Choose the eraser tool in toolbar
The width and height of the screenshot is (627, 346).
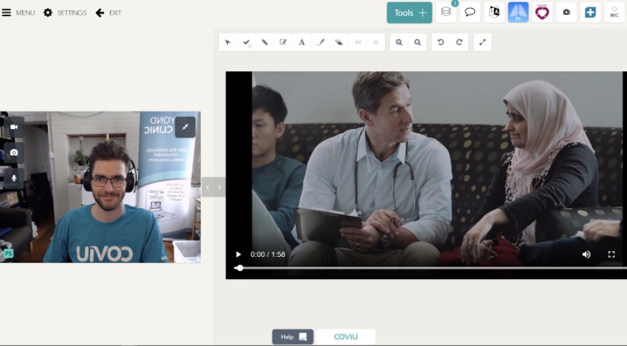click(339, 43)
